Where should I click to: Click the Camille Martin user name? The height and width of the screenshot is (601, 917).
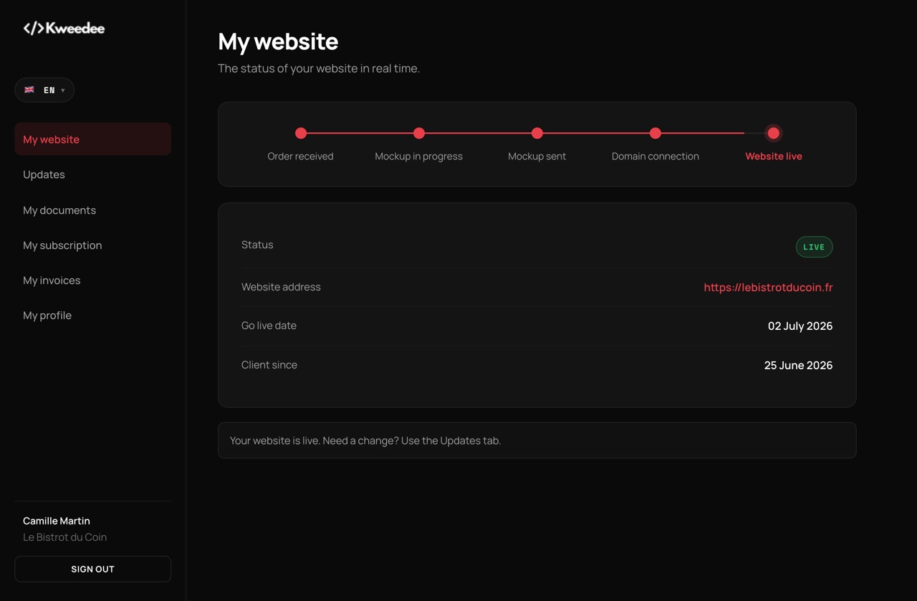pos(57,521)
